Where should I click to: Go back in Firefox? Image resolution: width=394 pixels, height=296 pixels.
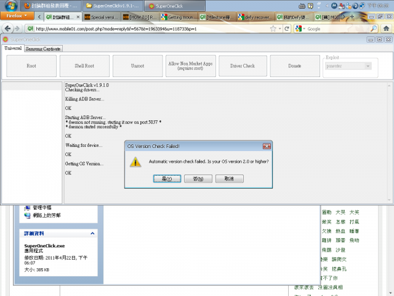(x=7, y=28)
